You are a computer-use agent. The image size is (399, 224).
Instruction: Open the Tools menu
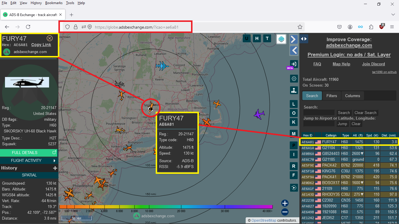point(70,3)
